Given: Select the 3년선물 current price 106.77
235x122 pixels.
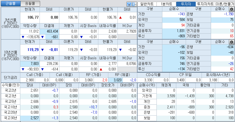Looking at the screenshot, I should coord(33,17).
